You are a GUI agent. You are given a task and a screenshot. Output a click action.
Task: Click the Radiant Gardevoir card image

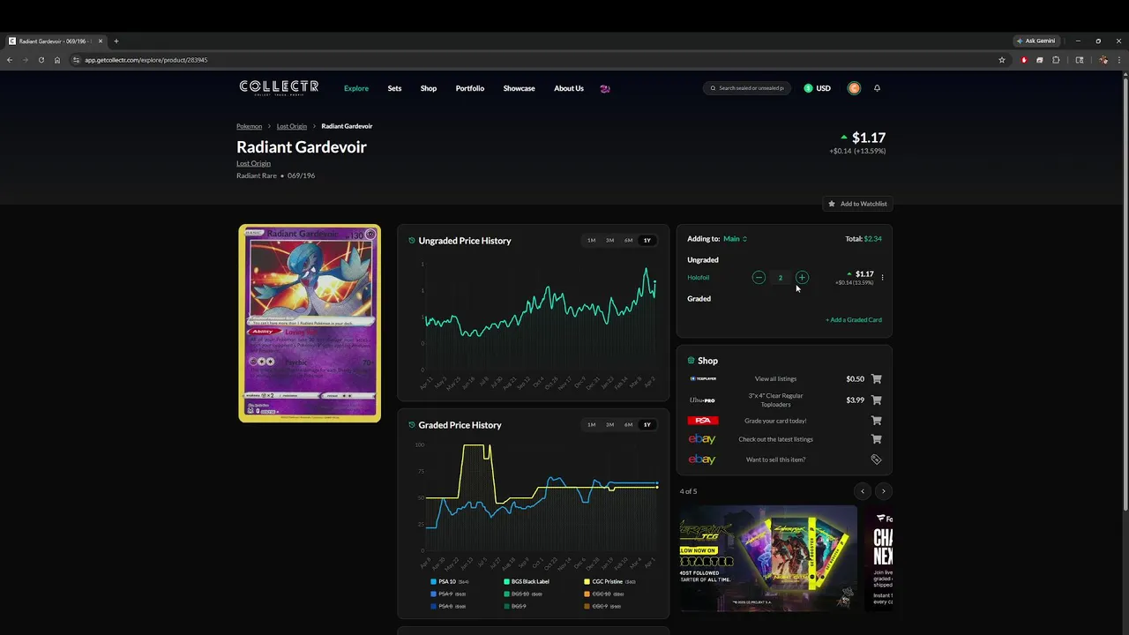pyautogui.click(x=310, y=323)
